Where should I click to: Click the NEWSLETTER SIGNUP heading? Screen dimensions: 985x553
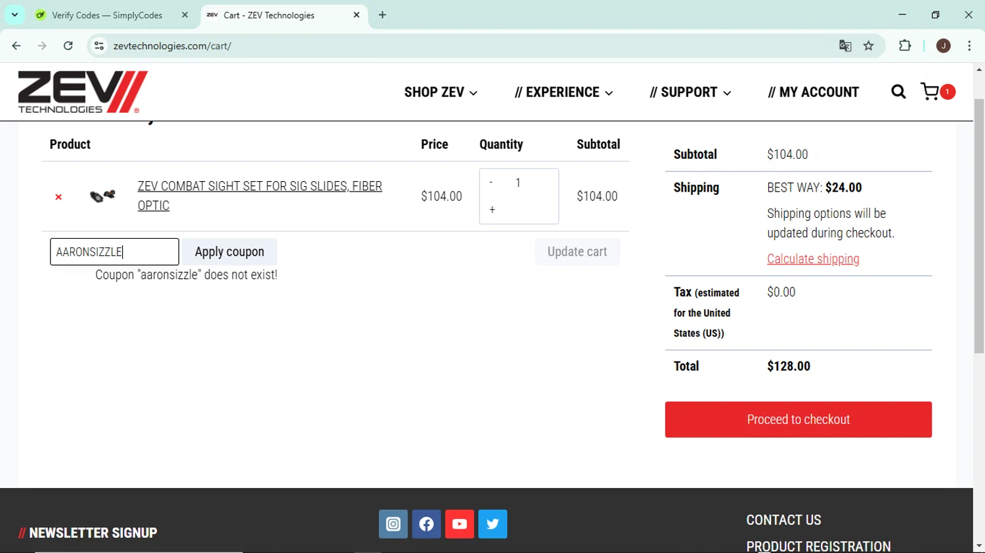coord(88,533)
